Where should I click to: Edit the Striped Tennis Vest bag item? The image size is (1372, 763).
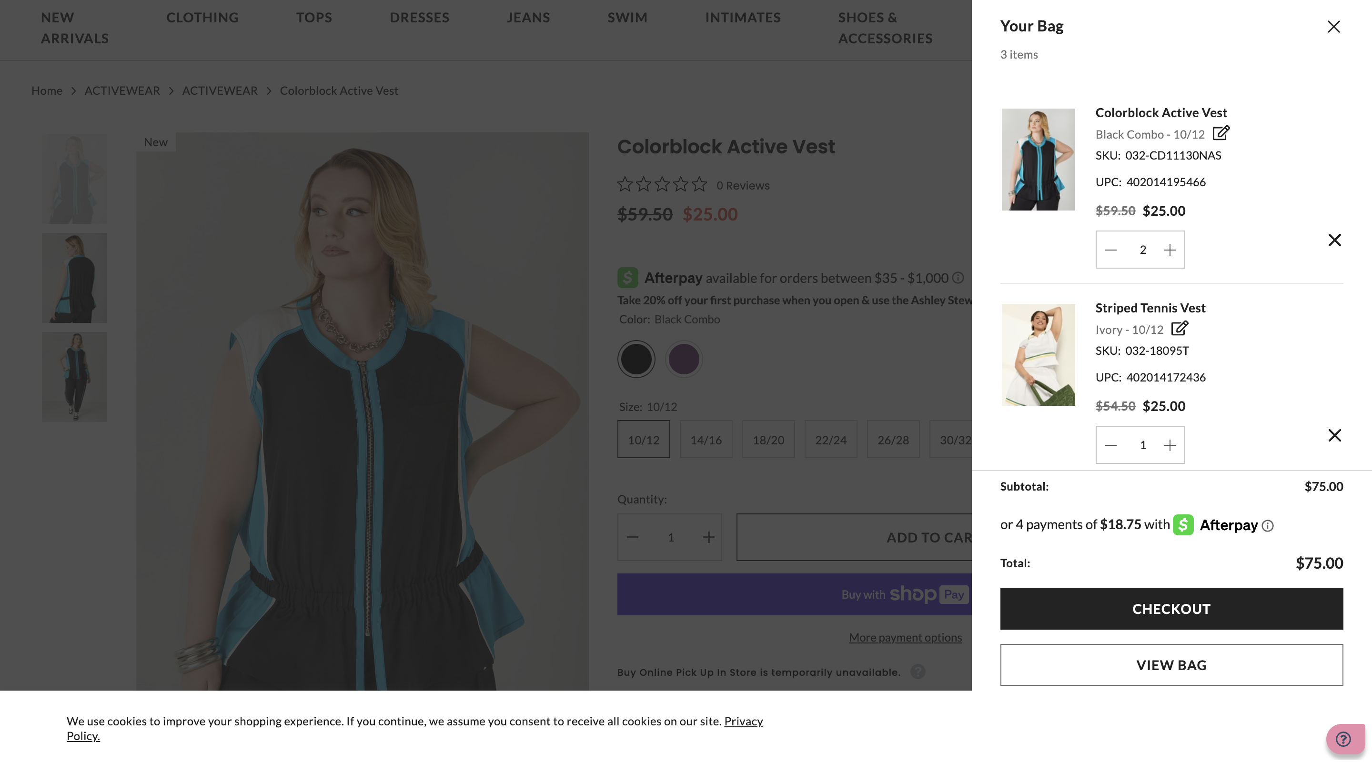1179,328
